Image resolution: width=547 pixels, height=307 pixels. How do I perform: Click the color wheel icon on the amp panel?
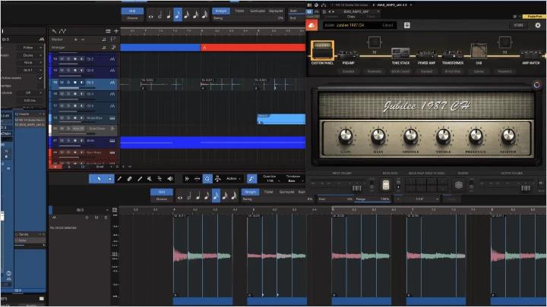[537, 84]
